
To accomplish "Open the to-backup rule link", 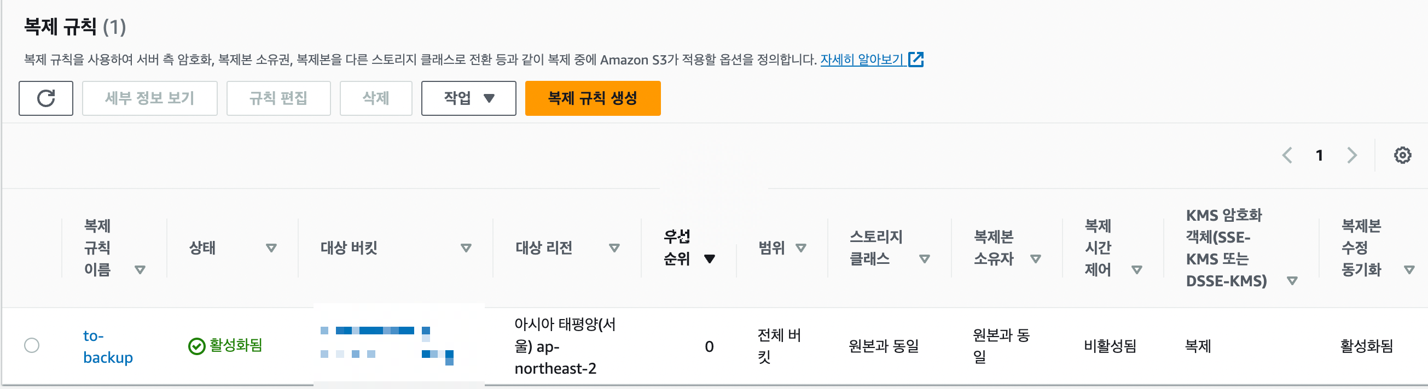I will (108, 347).
